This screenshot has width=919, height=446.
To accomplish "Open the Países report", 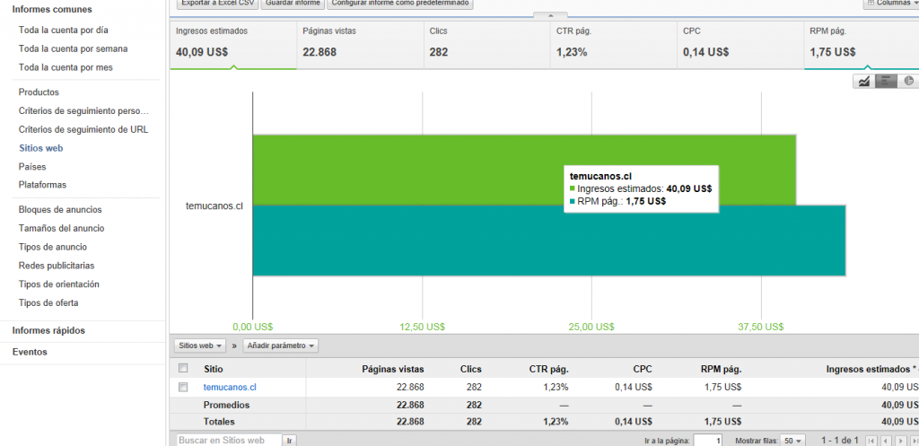I will 32,167.
